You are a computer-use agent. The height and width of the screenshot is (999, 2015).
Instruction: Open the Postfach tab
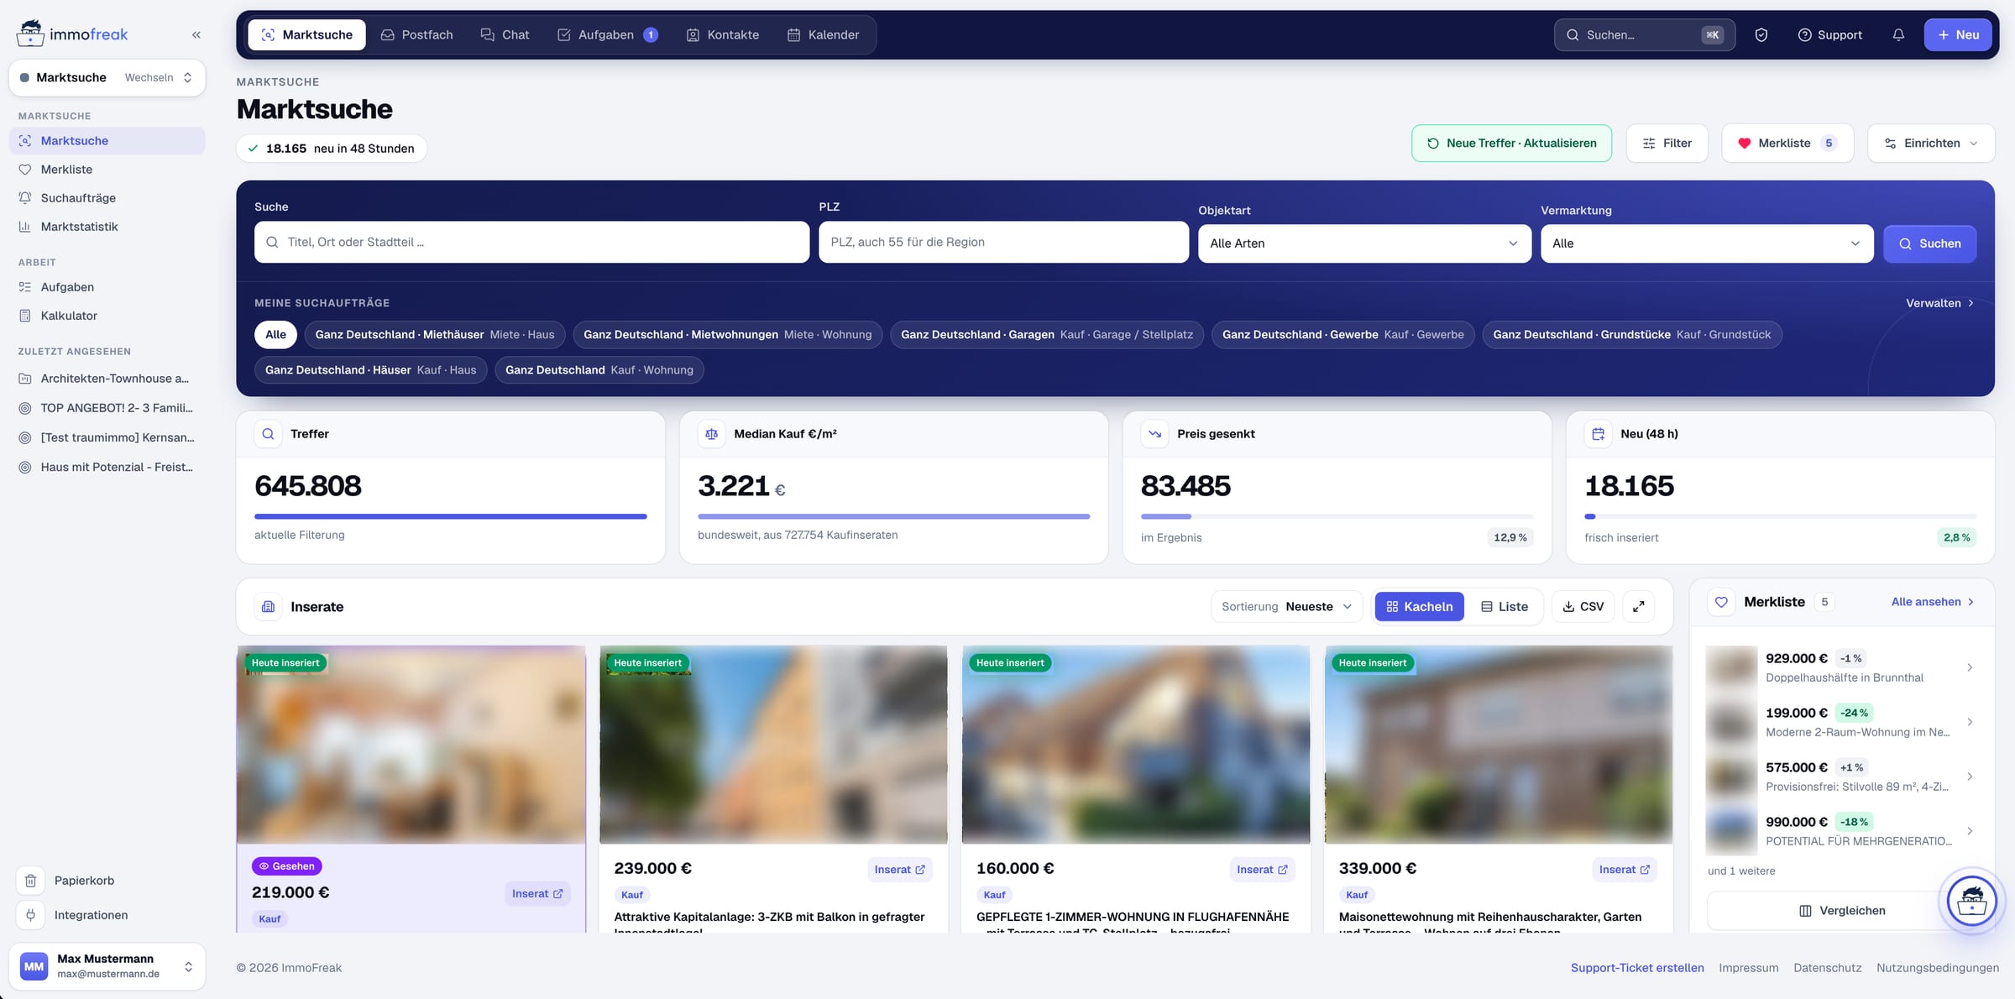416,34
